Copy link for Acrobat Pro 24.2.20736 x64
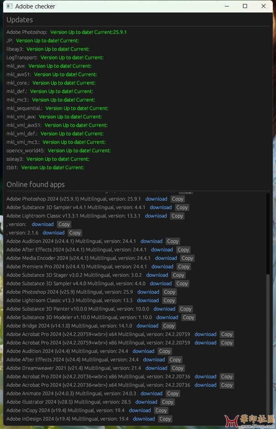Viewport: 276px width, 429px height. [227, 385]
